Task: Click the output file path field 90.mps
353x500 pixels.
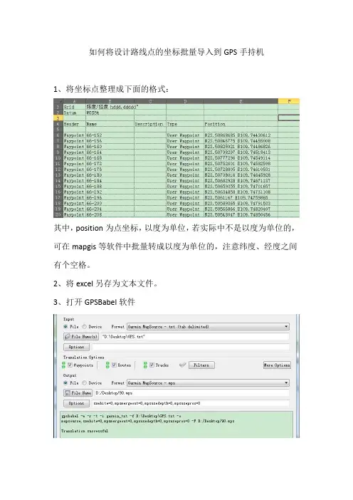Action: (x=191, y=393)
